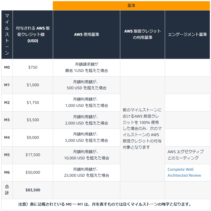Click the orange 基準 header cell
Viewport: 211px width, 211px height.
pos(131,6)
